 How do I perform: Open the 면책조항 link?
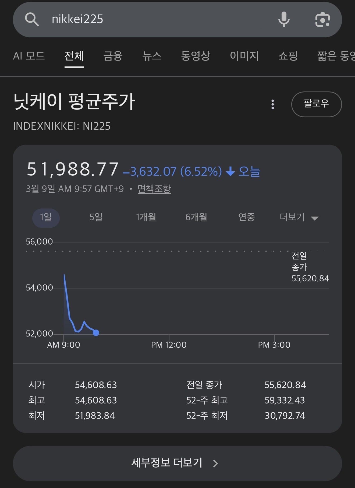pyautogui.click(x=154, y=189)
